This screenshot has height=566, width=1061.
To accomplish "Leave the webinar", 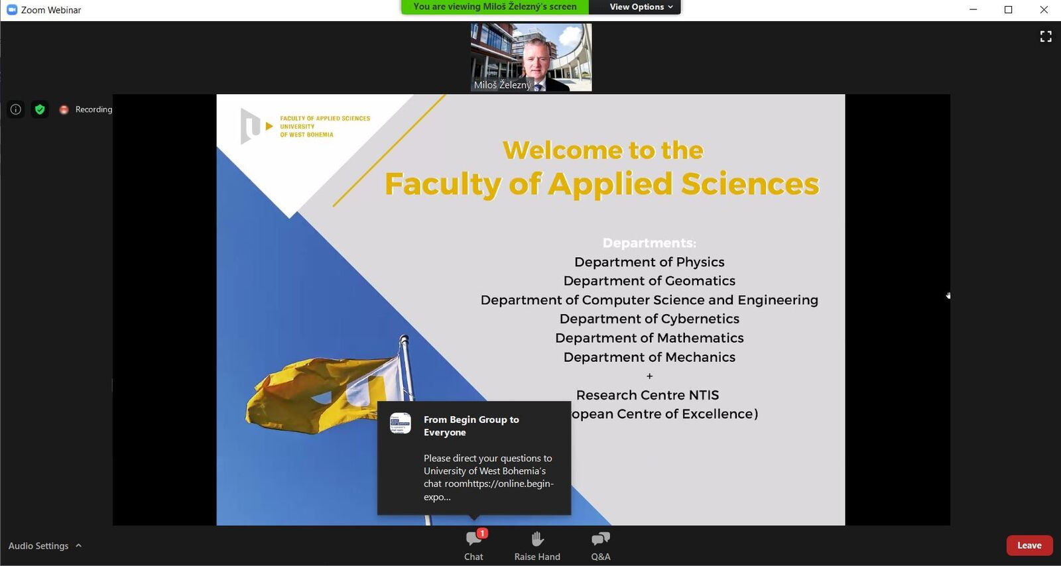I will [x=1029, y=545].
